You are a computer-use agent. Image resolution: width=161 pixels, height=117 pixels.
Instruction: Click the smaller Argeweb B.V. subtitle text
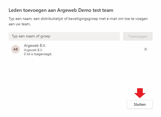(33, 50)
